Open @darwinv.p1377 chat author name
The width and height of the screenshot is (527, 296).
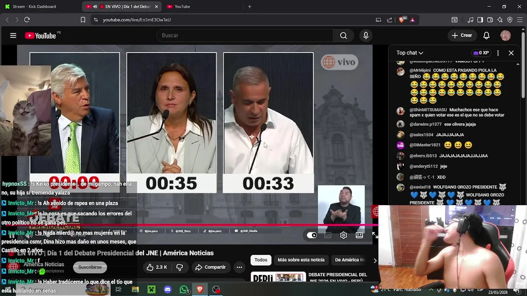click(x=425, y=124)
